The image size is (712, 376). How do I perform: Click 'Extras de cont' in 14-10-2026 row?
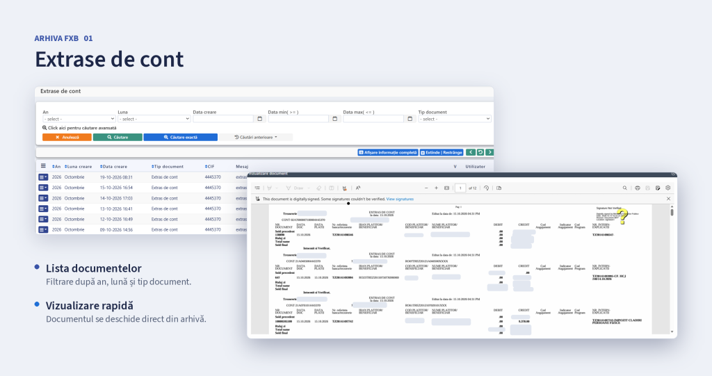(x=164, y=199)
